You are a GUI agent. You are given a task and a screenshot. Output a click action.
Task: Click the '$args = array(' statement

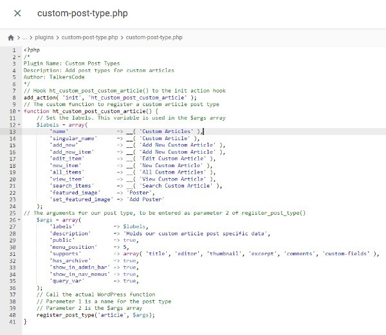[59, 220]
